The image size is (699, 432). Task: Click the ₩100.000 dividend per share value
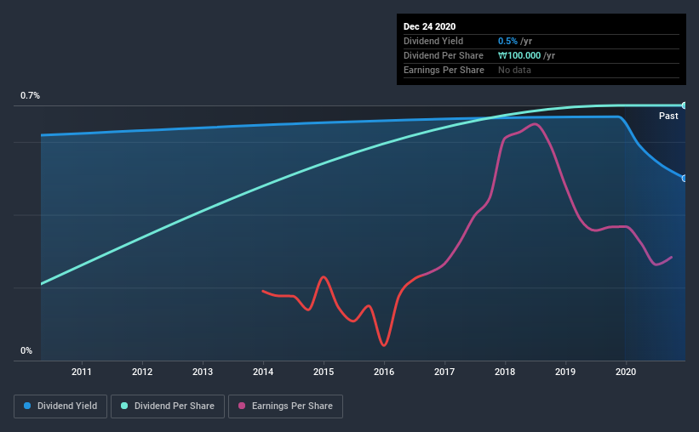[x=519, y=55]
